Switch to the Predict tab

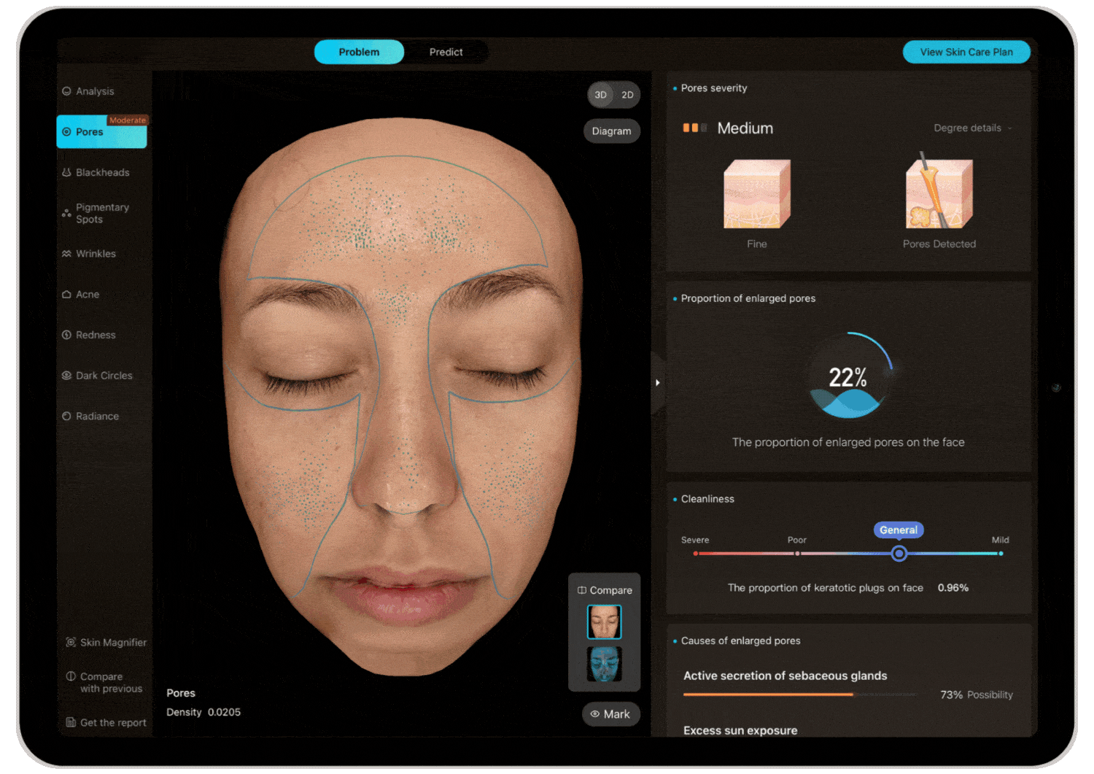coord(446,53)
